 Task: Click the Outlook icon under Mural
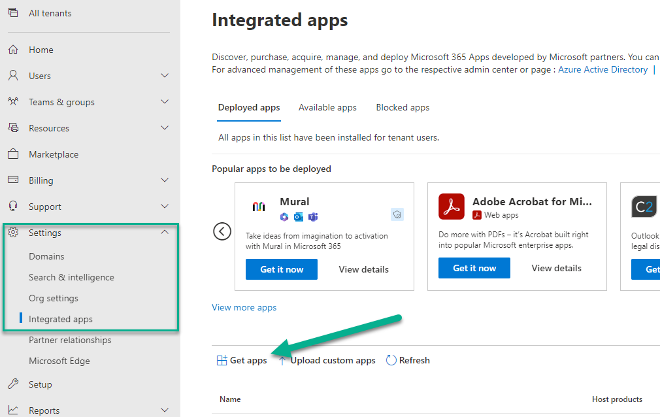click(x=299, y=217)
